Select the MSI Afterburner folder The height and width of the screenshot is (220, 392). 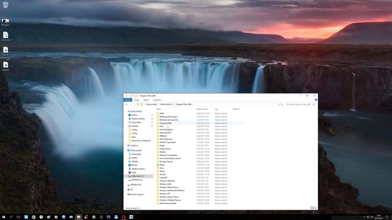point(166,139)
